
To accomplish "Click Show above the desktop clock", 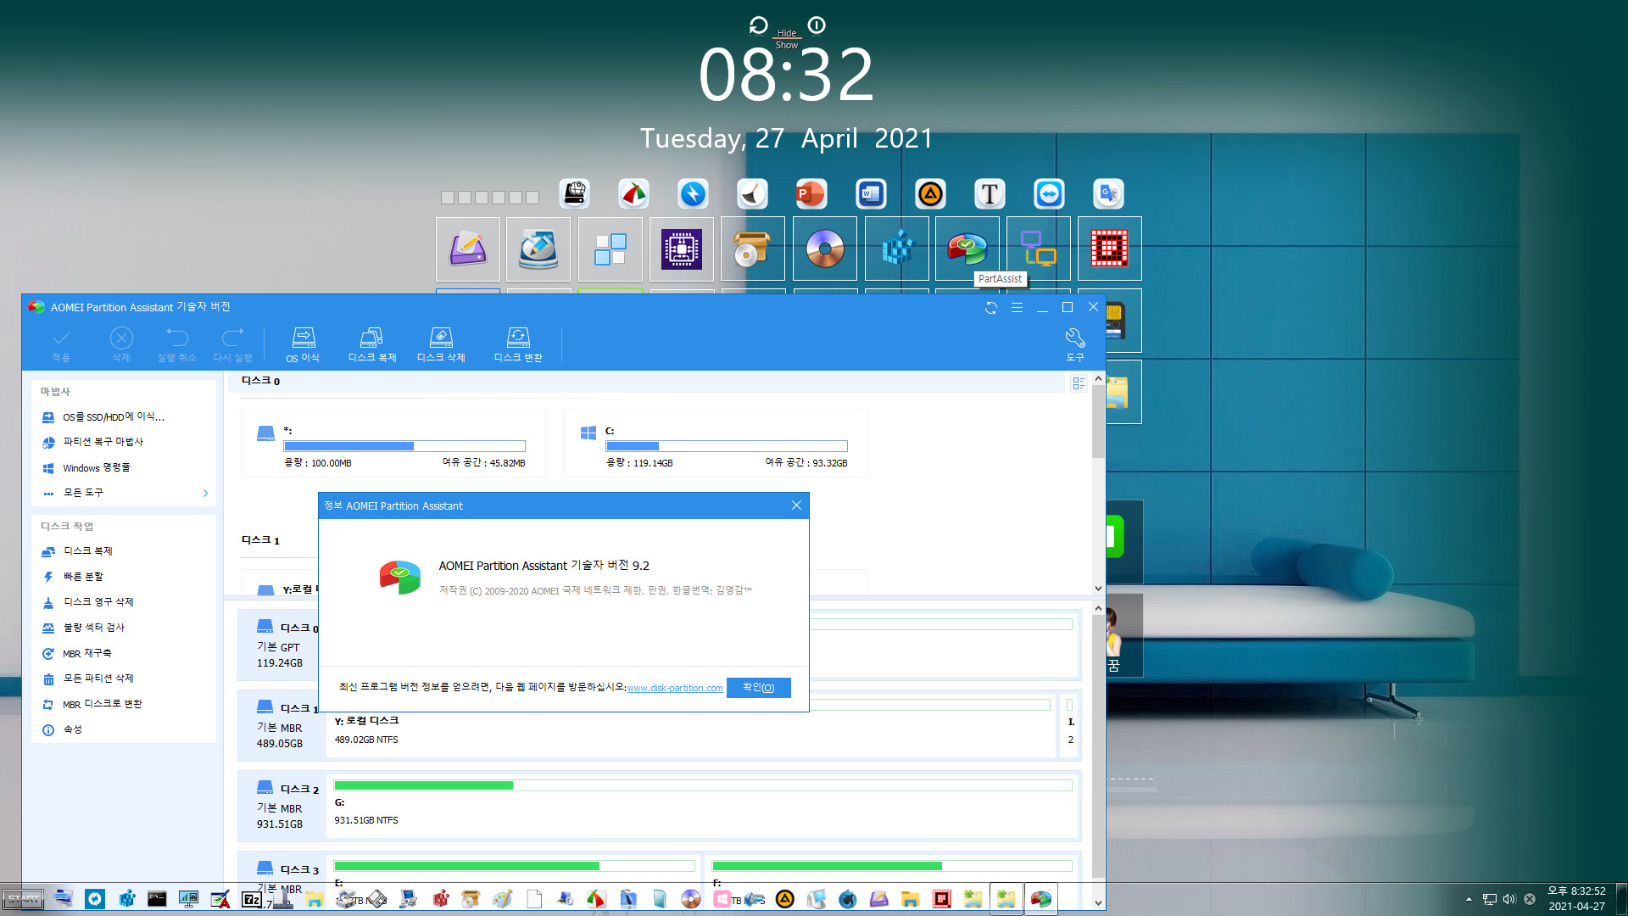I will pos(787,45).
